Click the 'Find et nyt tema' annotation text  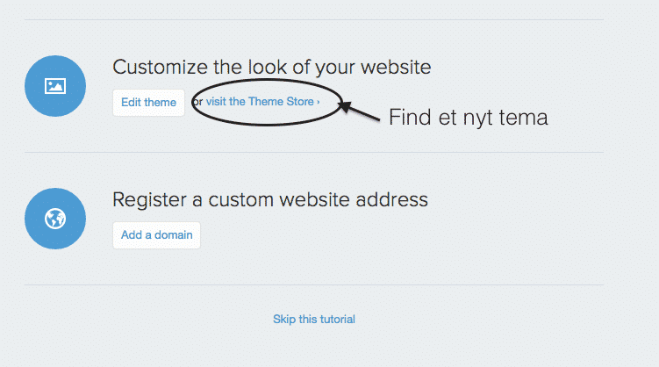tap(469, 118)
